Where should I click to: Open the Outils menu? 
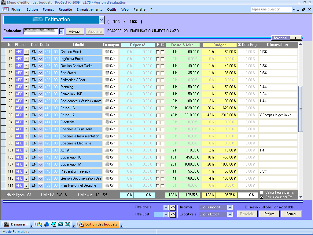(112, 9)
